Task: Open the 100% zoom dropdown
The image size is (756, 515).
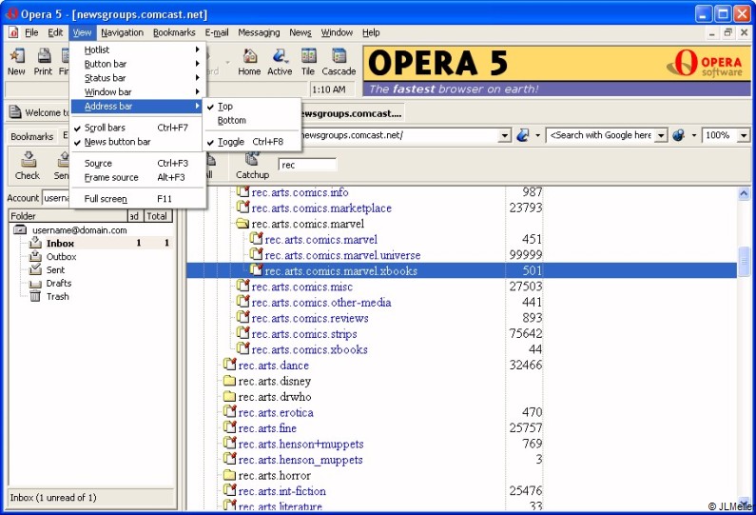Action: pos(744,135)
